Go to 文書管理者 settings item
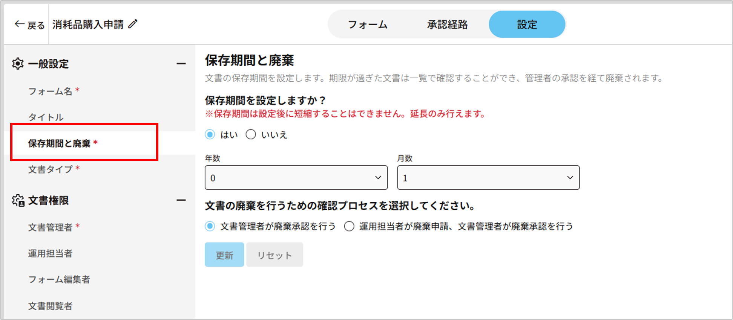The image size is (733, 320). (51, 227)
